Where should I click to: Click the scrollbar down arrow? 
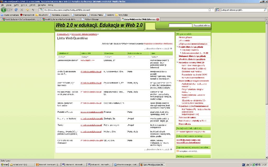[266, 157]
